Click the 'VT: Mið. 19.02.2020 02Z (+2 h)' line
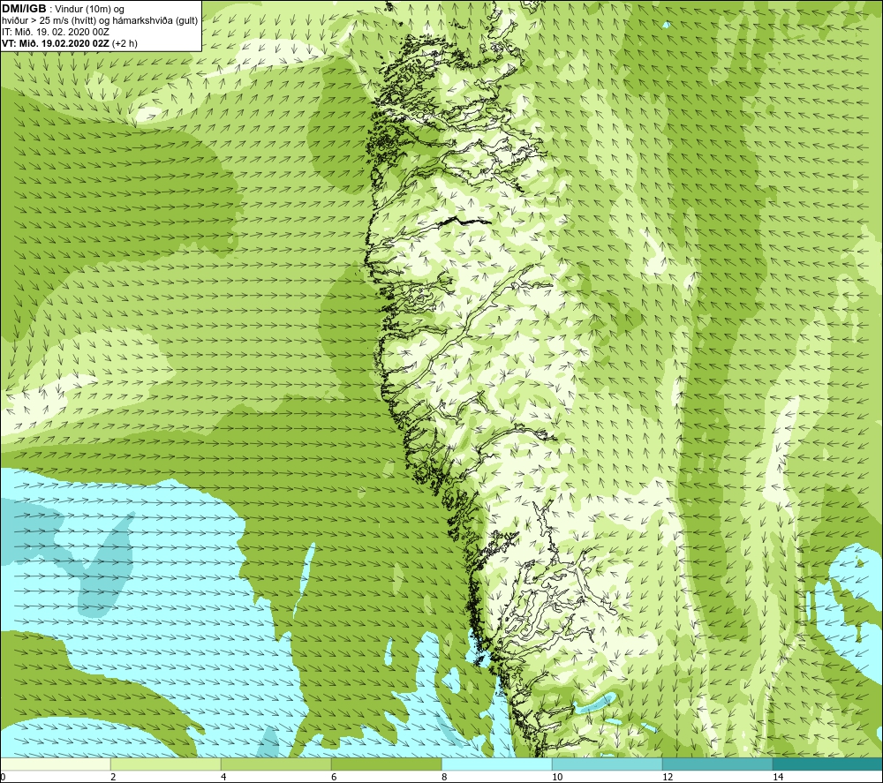Image resolution: width=883 pixels, height=783 pixels. pos(69,42)
